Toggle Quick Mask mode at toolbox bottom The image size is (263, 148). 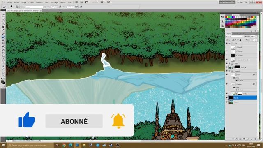(3, 86)
